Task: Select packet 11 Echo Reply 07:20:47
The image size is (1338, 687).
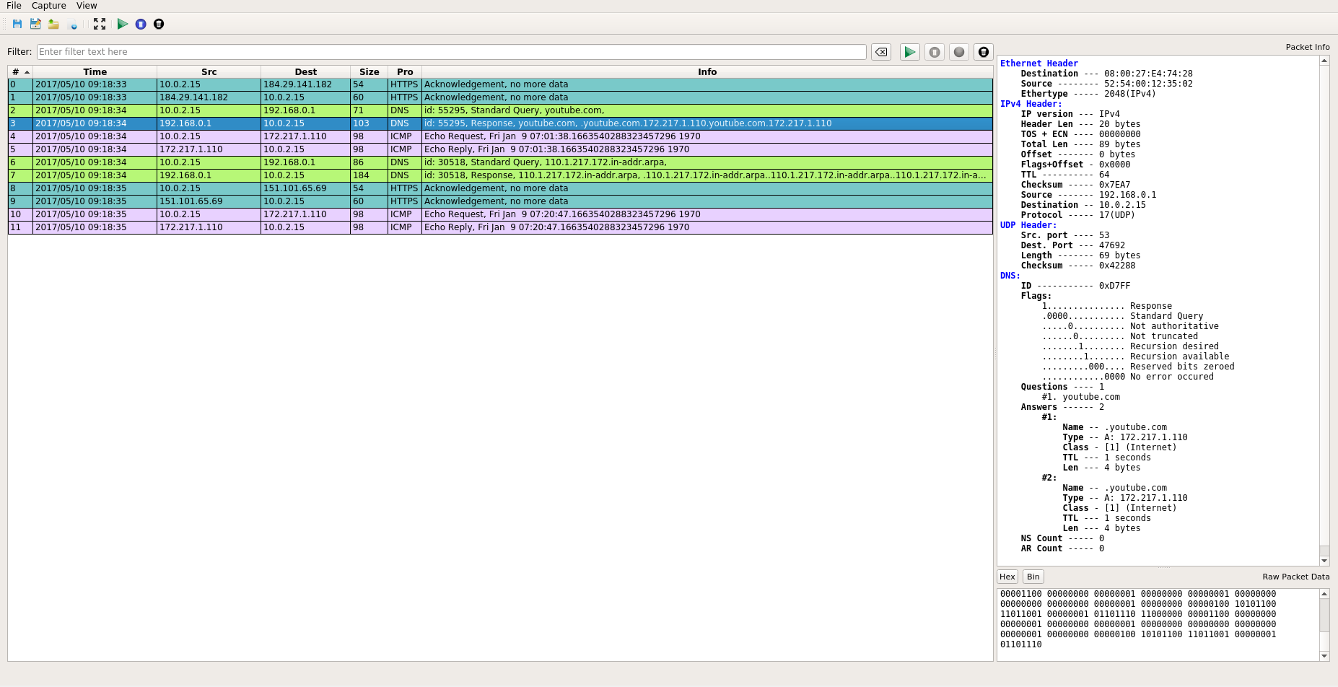Action: [500, 227]
